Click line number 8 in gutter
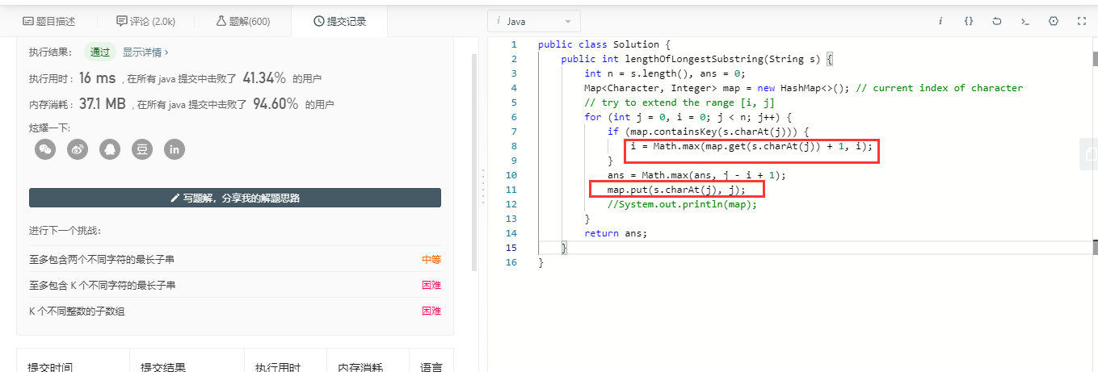 click(x=513, y=146)
